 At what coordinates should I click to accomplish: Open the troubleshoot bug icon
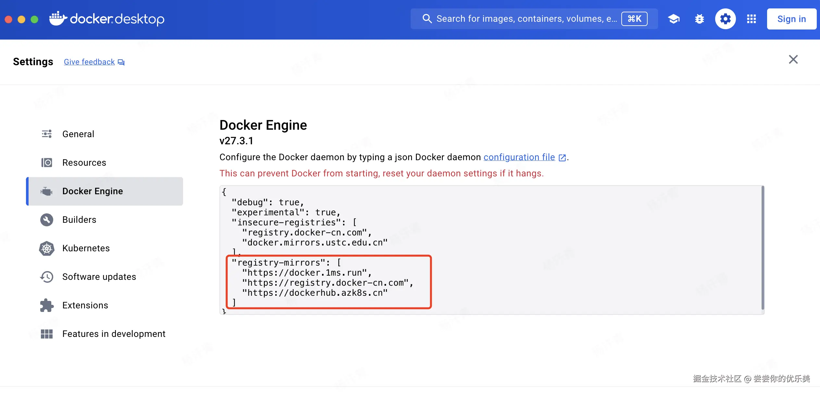point(700,19)
